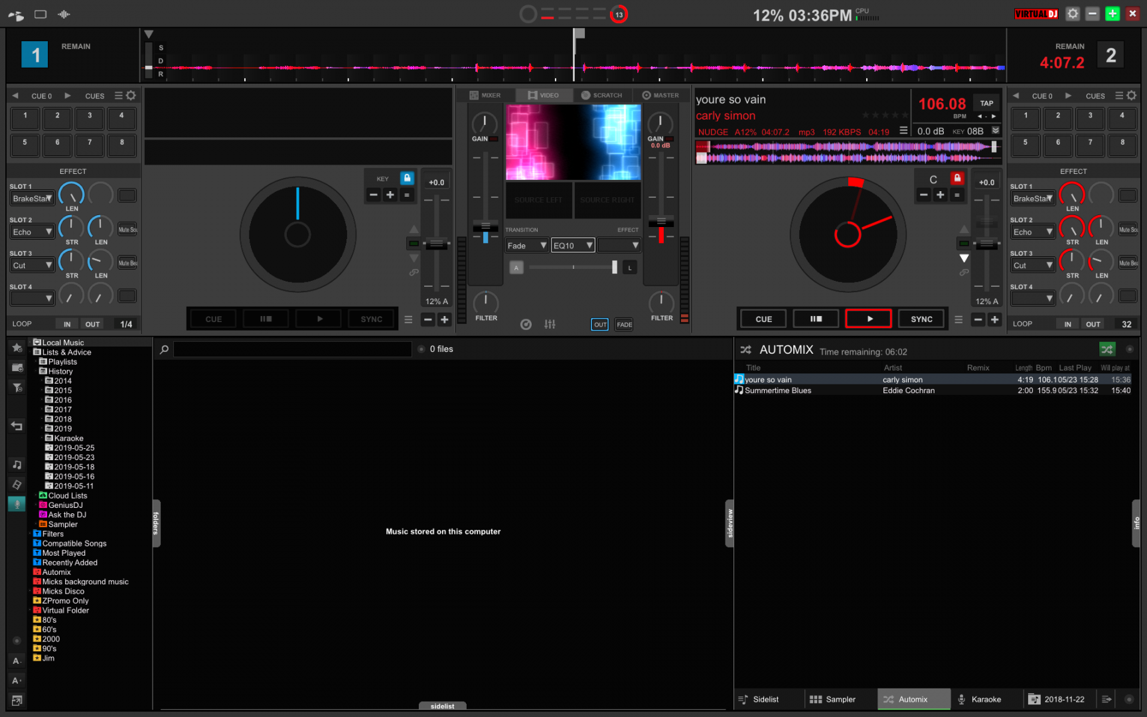1147x717 pixels.
Task: Open left deck slot 4 empty dropdown
Action: point(32,299)
